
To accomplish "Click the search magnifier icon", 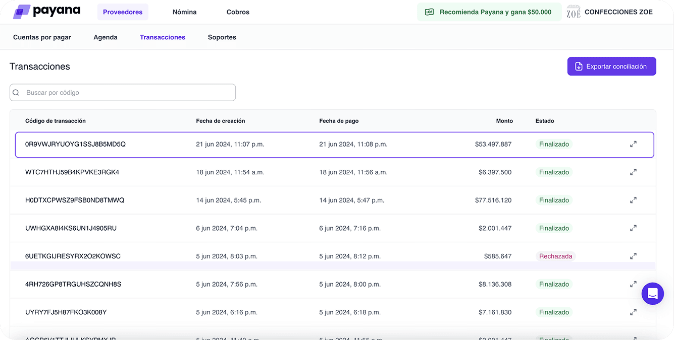I will [x=16, y=92].
